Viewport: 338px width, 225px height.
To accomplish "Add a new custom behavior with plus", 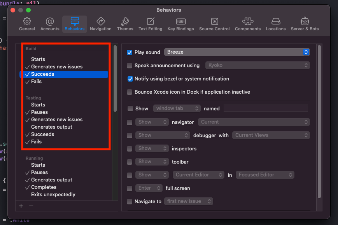I will pos(21,206).
